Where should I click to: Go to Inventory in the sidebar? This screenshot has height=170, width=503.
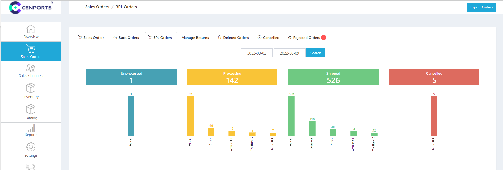(x=31, y=91)
